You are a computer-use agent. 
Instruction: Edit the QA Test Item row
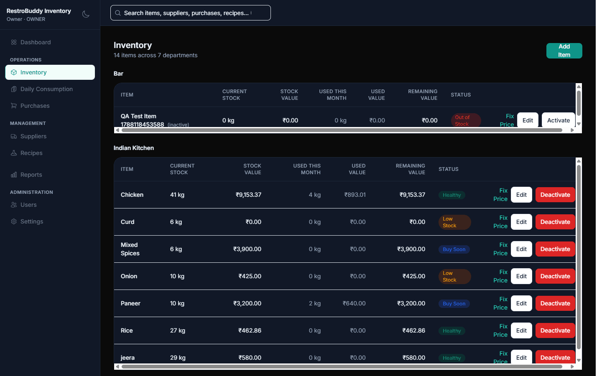[x=528, y=120]
